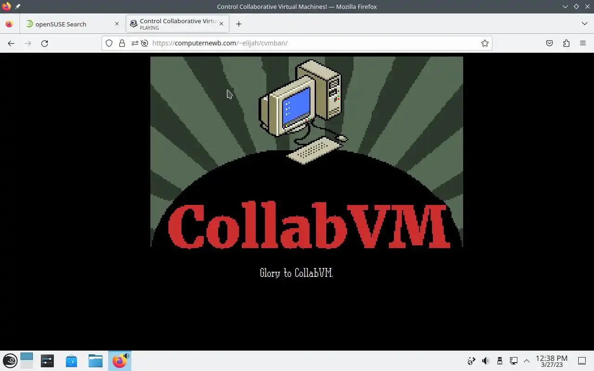The height and width of the screenshot is (371, 594).
Task: Click the Show Desktop button
Action: [582, 361]
